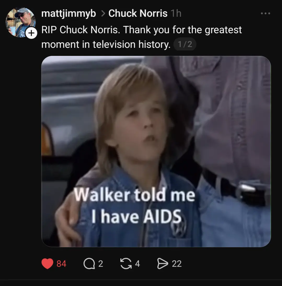Click the share count showing 22

click(177, 264)
